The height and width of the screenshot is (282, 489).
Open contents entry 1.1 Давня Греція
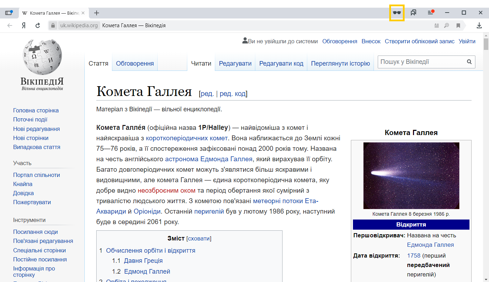(x=143, y=261)
